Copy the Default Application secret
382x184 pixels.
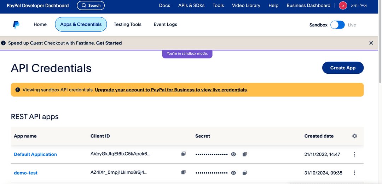click(x=244, y=154)
